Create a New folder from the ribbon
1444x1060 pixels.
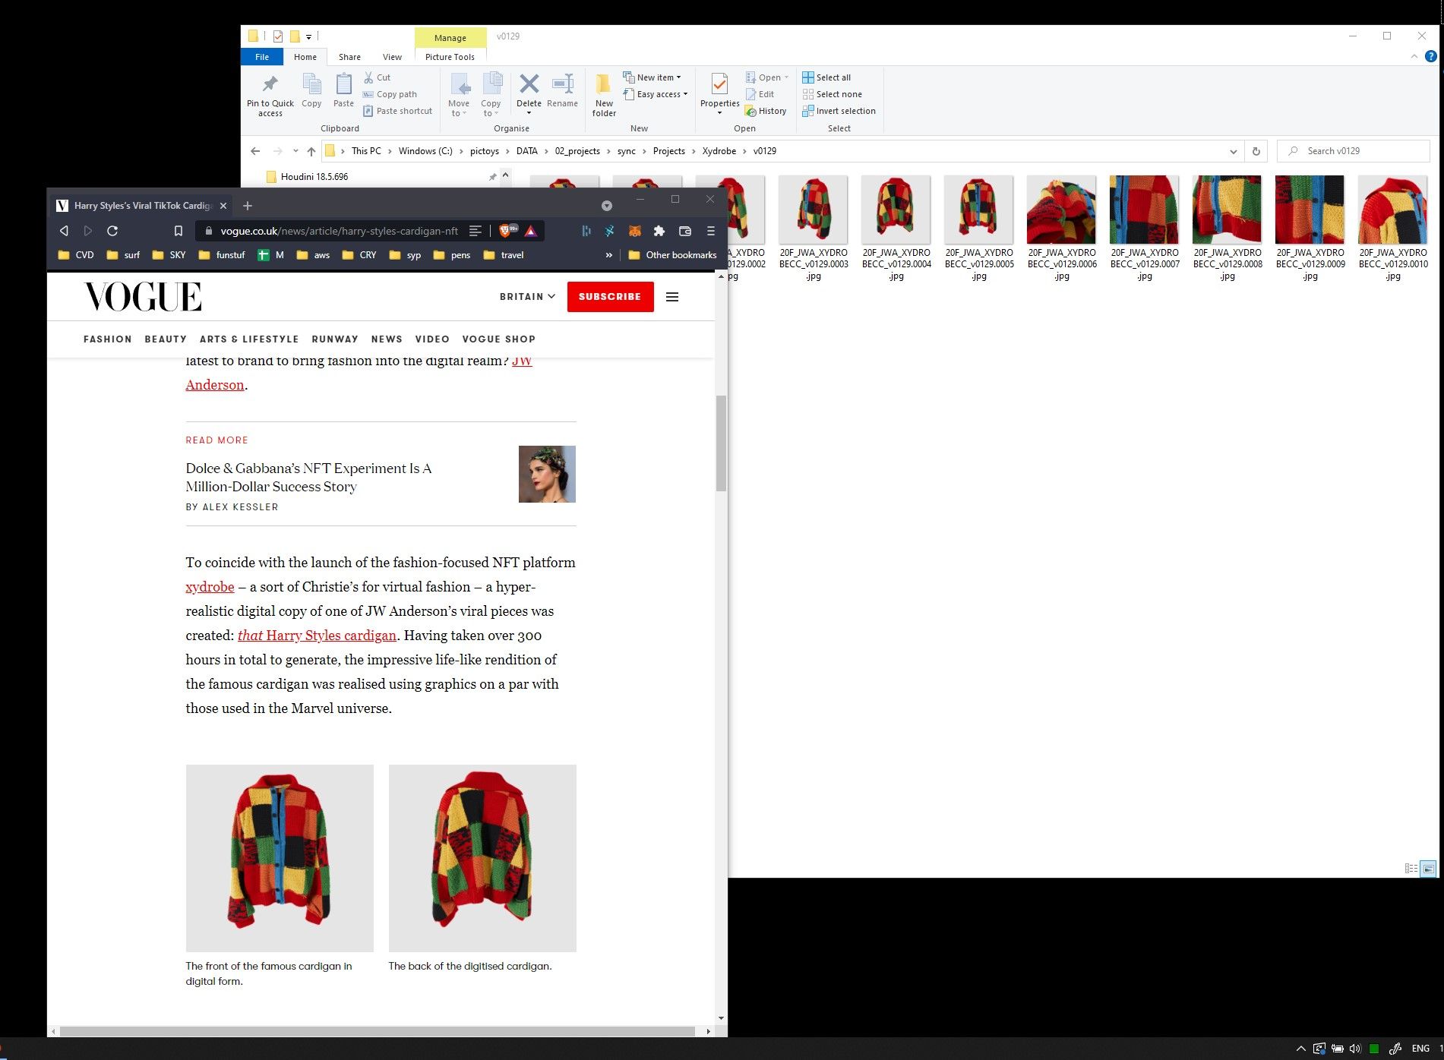pyautogui.click(x=604, y=95)
